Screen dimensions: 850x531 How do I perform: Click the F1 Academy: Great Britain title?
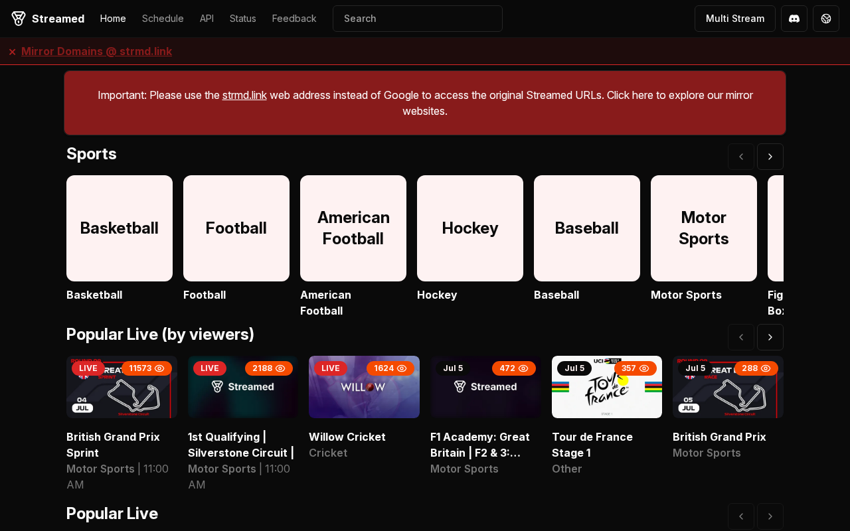(x=480, y=445)
